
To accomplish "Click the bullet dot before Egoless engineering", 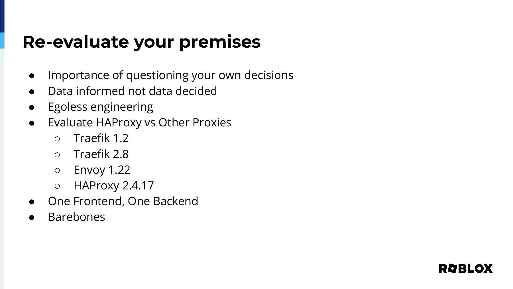I will click(32, 107).
